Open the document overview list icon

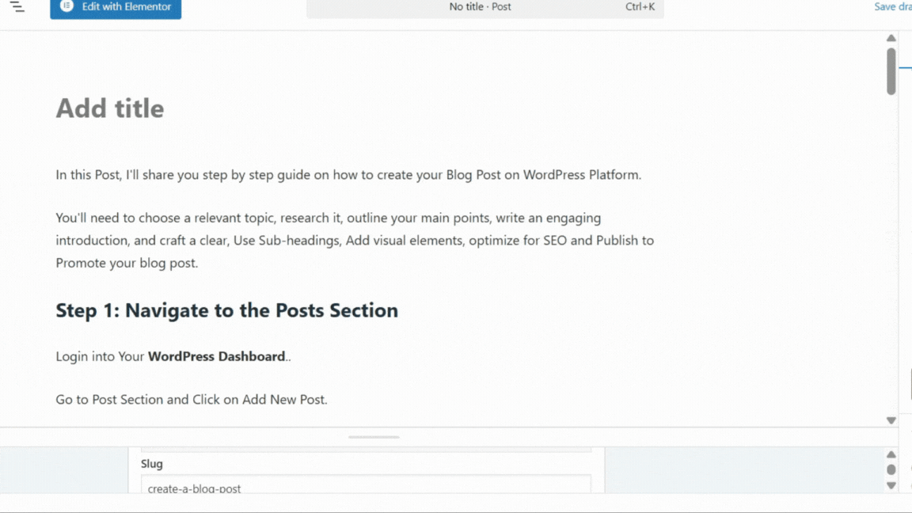point(17,7)
